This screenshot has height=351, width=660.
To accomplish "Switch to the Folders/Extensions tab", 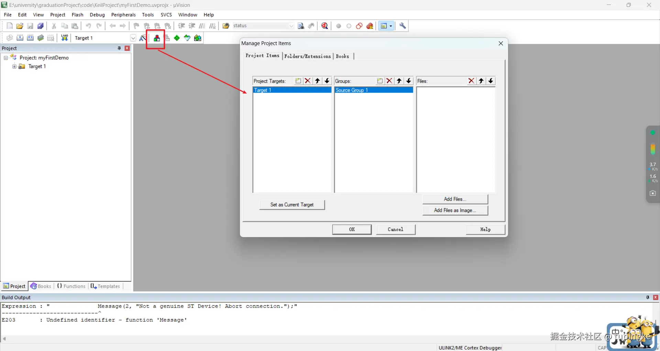I will [x=308, y=56].
